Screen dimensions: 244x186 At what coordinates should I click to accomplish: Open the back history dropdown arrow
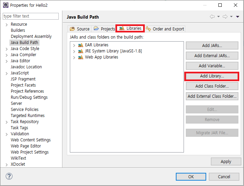[x=218, y=17]
